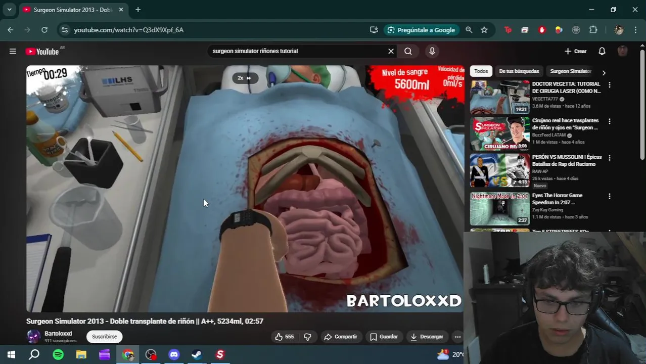The width and height of the screenshot is (646, 364).
Task: Dislike the video
Action: [307, 337]
